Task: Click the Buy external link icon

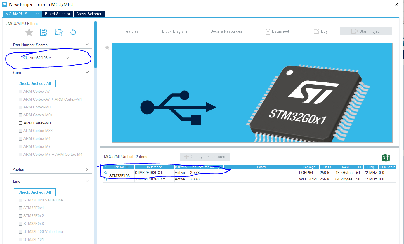Action: point(316,31)
